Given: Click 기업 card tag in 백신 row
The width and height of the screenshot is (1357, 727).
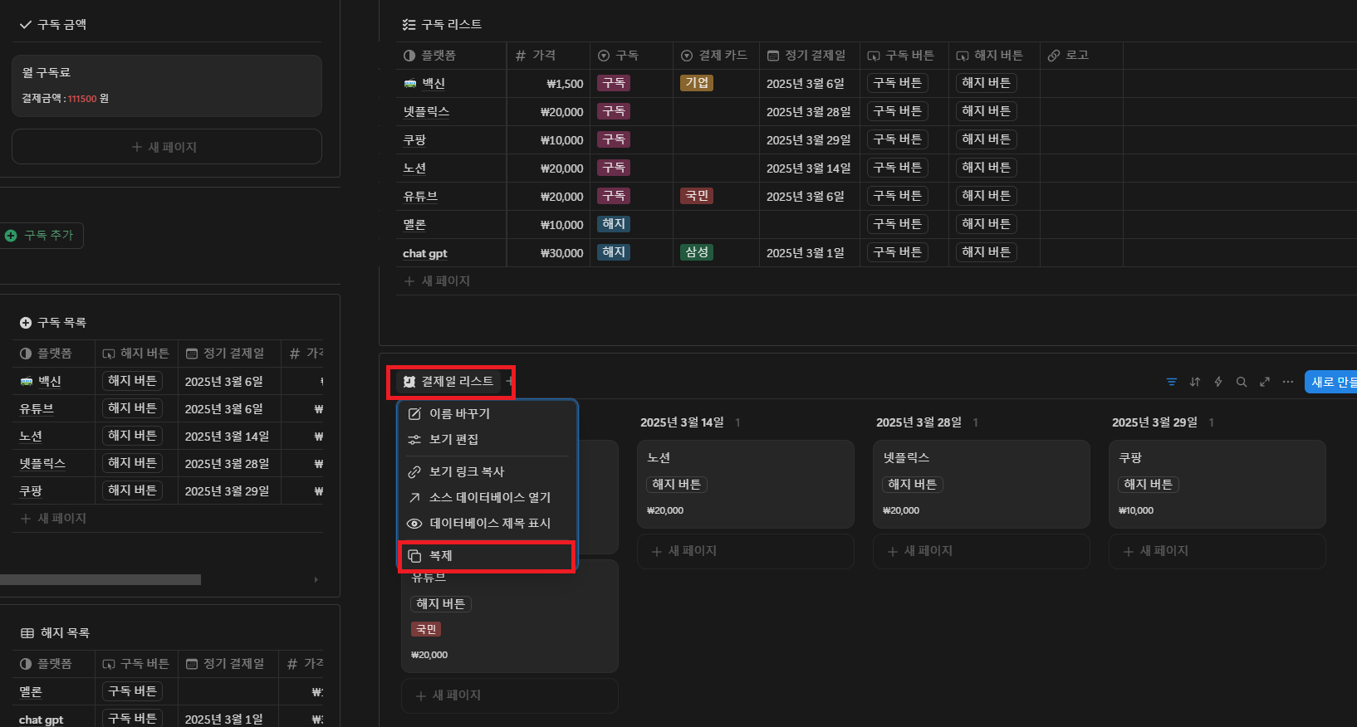Looking at the screenshot, I should (x=697, y=83).
